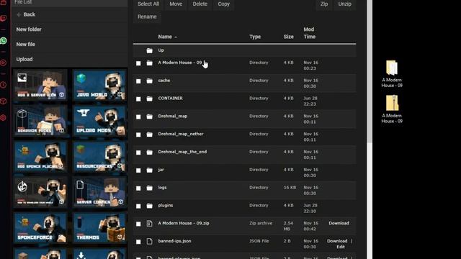Click the folder icon of the cache row
The image size is (461, 259).
click(x=149, y=81)
